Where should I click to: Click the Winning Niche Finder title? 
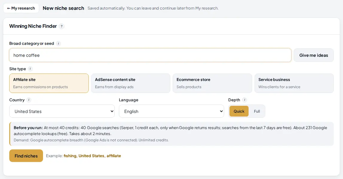pos(33,26)
